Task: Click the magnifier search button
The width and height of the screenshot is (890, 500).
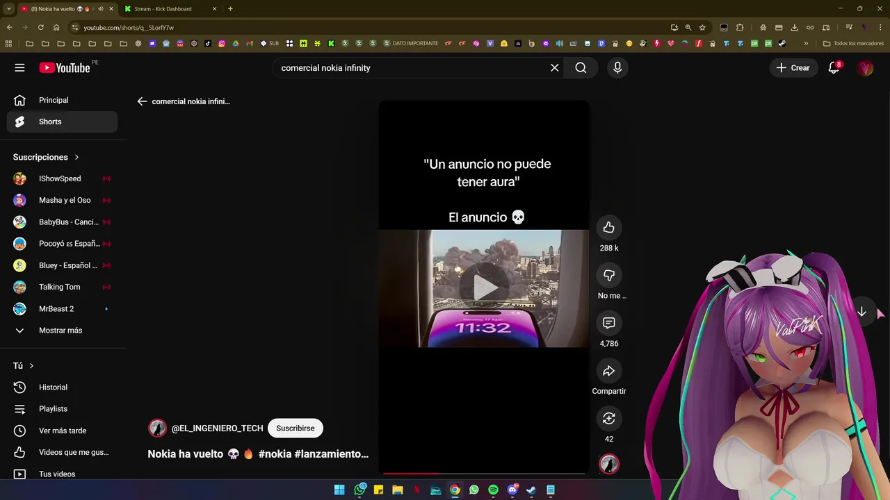Action: click(581, 67)
